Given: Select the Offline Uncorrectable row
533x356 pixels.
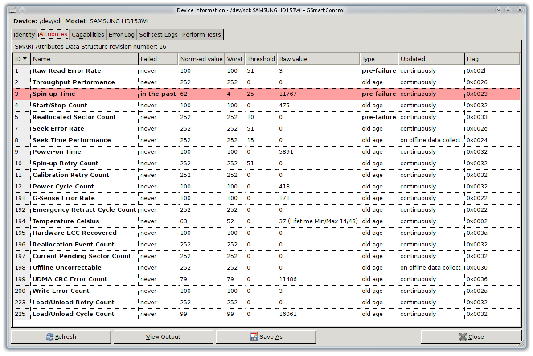Looking at the screenshot, I should [x=266, y=267].
